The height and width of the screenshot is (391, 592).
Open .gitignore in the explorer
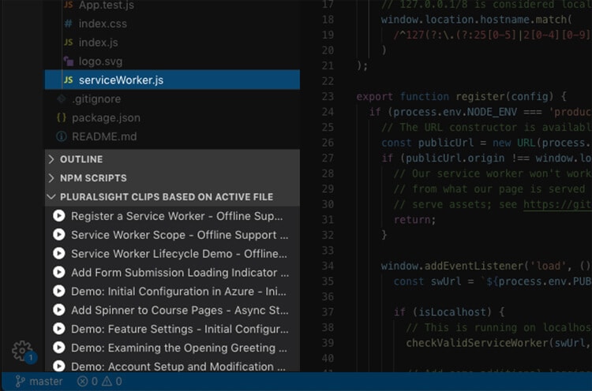click(x=172, y=99)
